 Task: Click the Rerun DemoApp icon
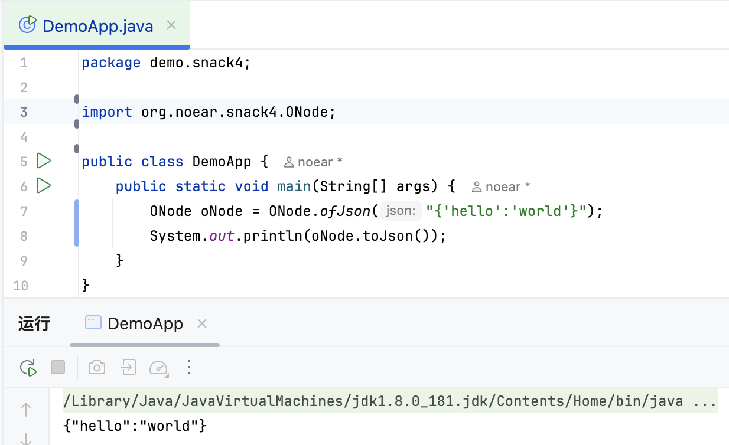pos(28,368)
